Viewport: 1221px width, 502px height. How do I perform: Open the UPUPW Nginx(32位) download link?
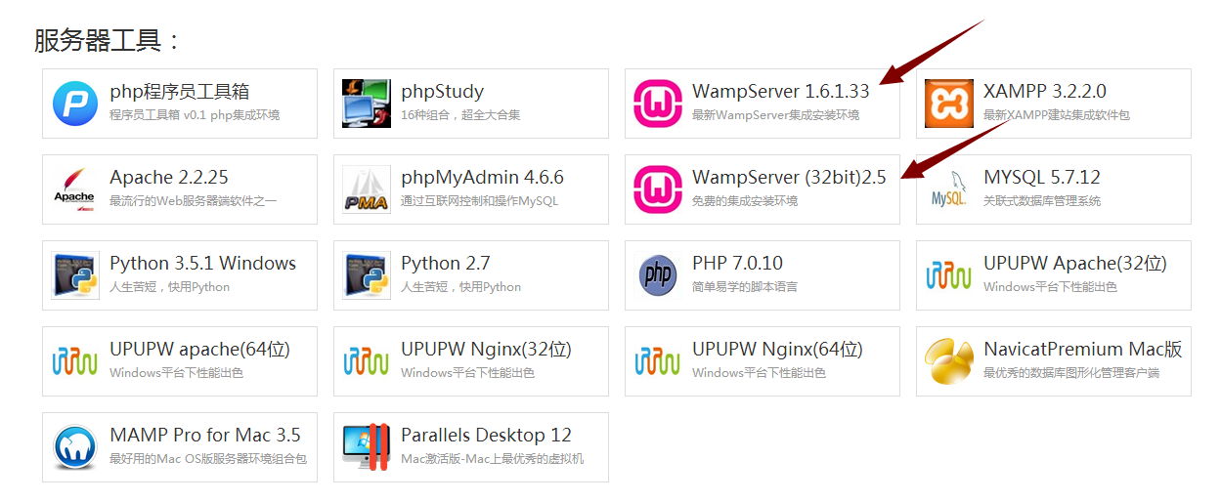(486, 349)
